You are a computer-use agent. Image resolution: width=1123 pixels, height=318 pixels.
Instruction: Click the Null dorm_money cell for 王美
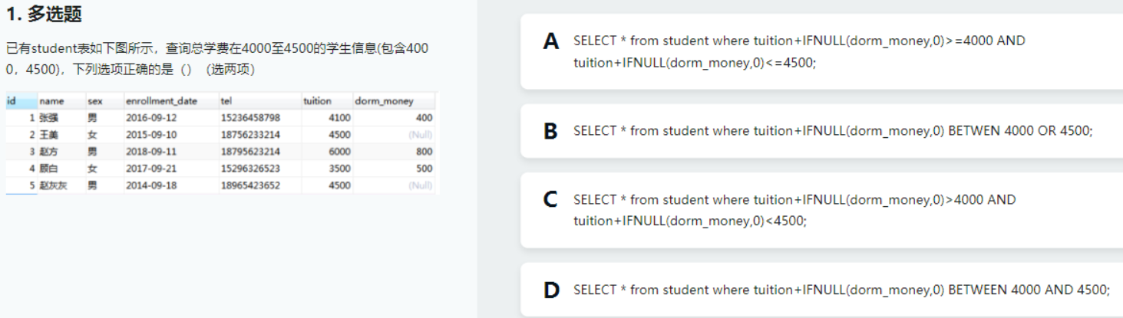pos(421,135)
